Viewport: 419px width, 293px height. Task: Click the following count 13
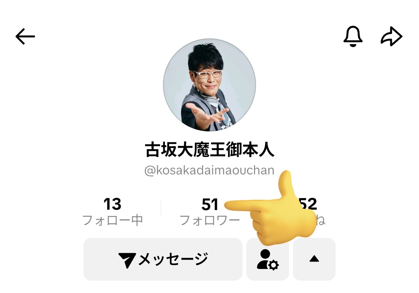coord(113,204)
